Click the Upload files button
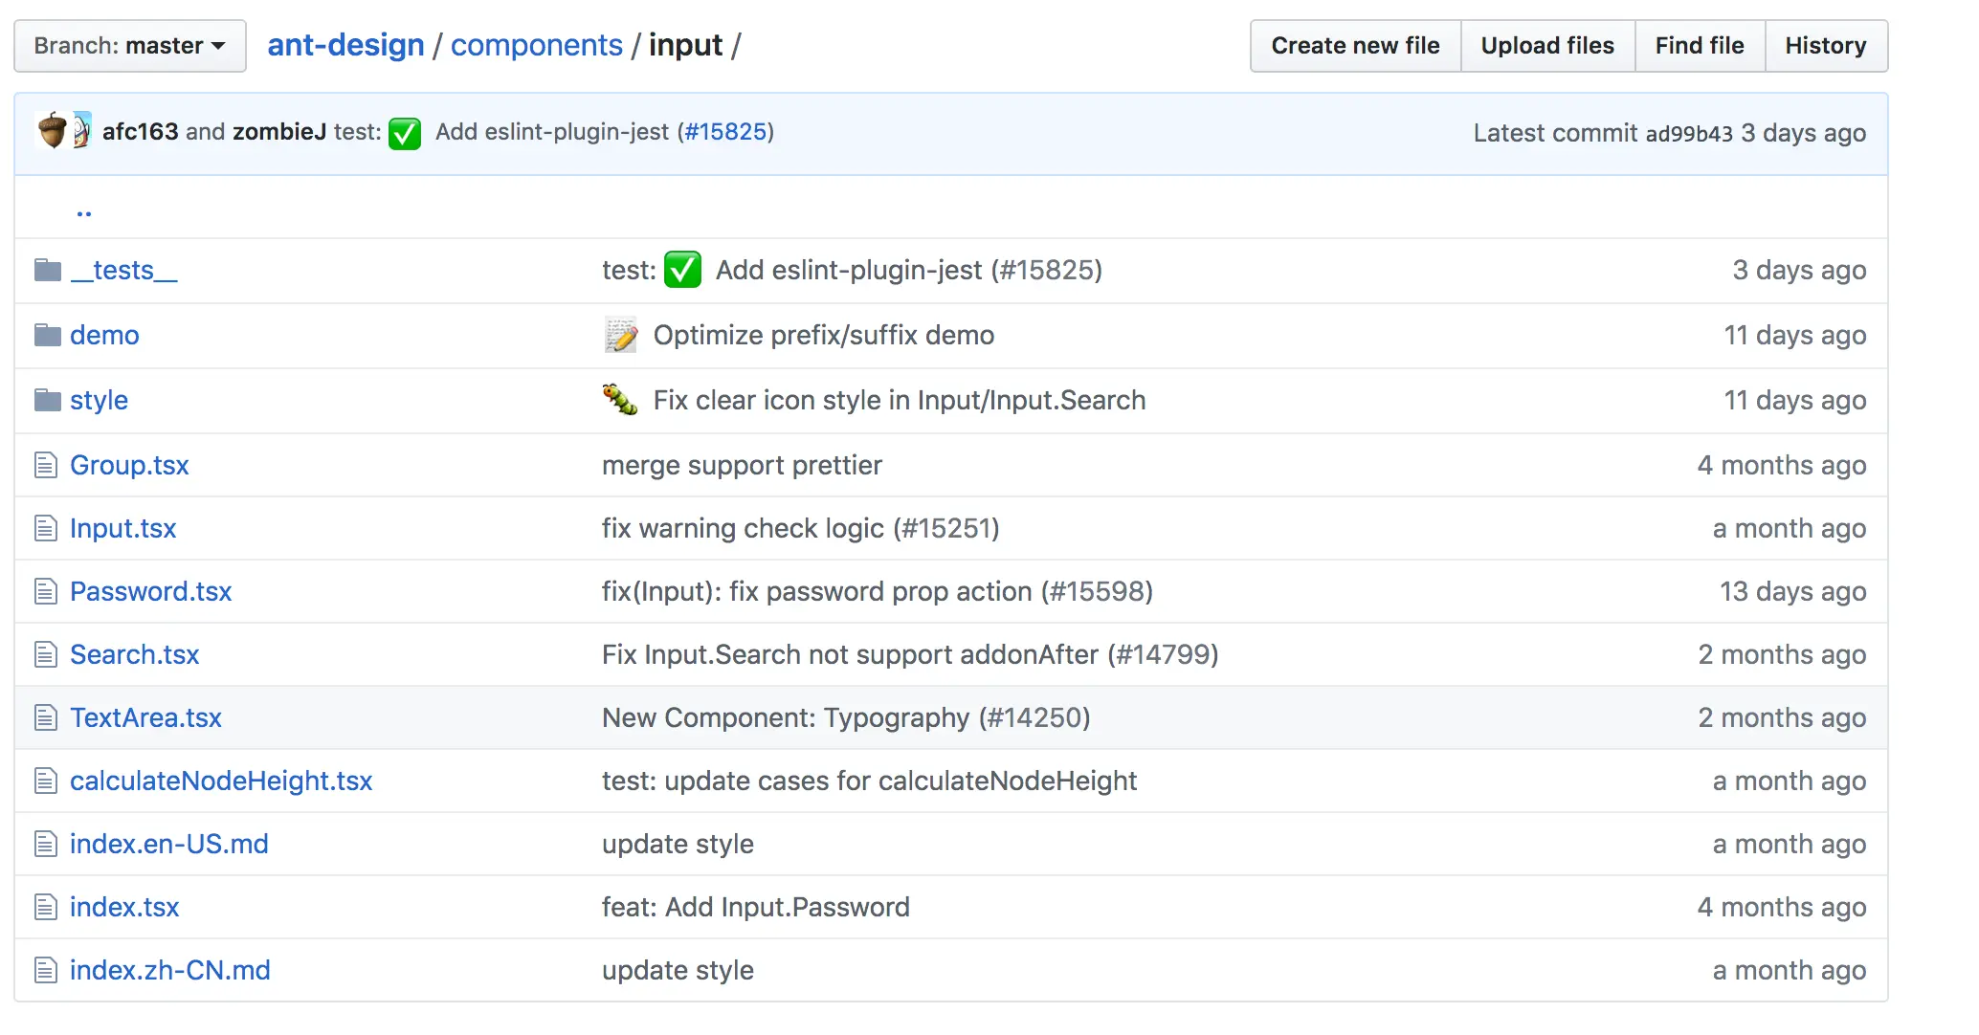The image size is (1979, 1035). tap(1547, 46)
